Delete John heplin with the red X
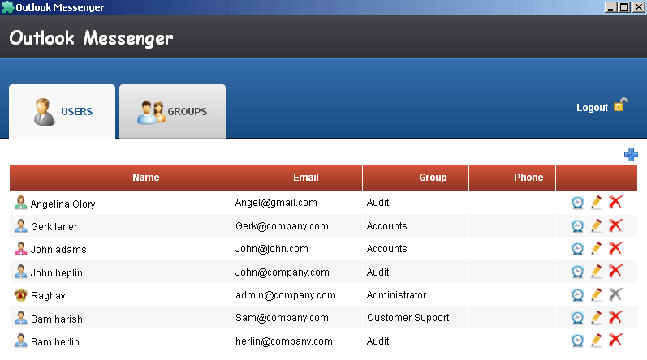The height and width of the screenshot is (360, 647). coord(615,271)
